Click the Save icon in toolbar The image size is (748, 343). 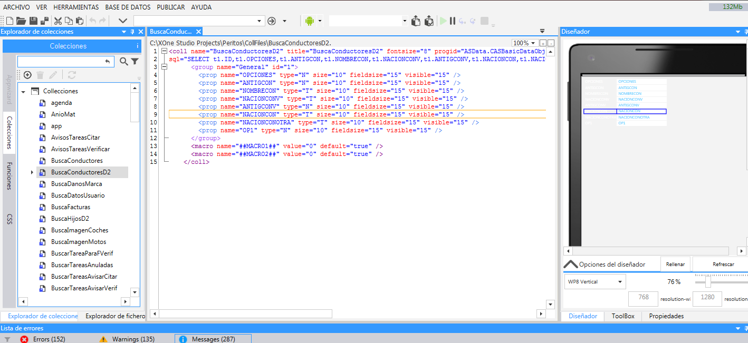click(x=33, y=21)
